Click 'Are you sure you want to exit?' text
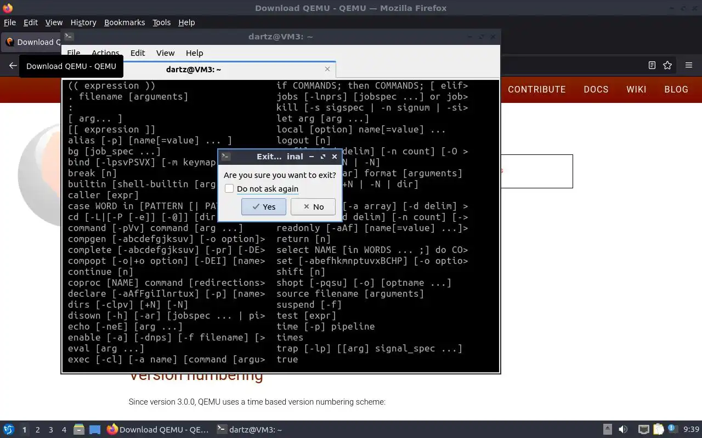Image resolution: width=702 pixels, height=438 pixels. point(280,175)
